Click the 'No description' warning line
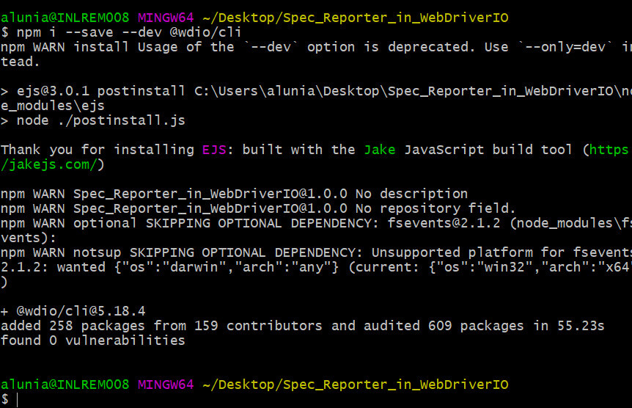Image resolution: width=632 pixels, height=408 pixels. pyautogui.click(x=234, y=194)
